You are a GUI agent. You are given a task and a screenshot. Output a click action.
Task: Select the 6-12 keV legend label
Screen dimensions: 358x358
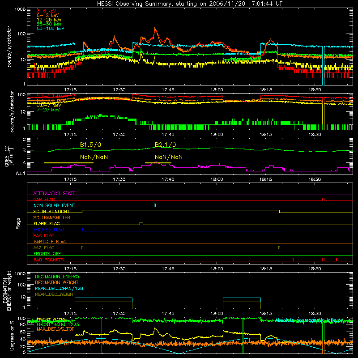click(48, 15)
